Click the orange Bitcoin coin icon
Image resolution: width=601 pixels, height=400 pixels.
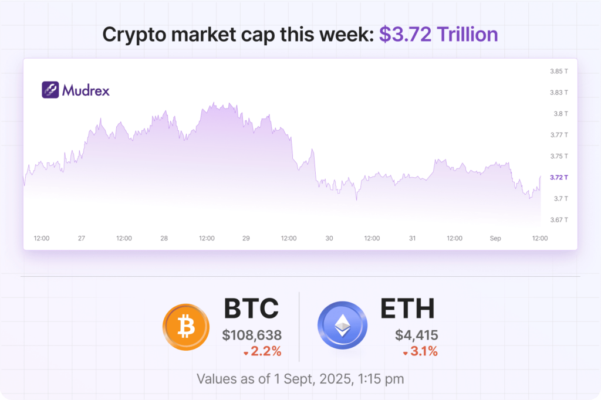[187, 326]
